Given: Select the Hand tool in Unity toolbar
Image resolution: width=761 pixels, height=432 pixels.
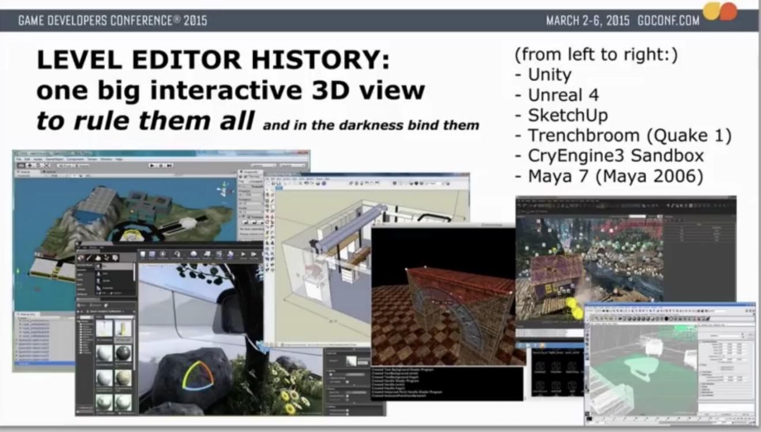Looking at the screenshot, I should [21, 166].
